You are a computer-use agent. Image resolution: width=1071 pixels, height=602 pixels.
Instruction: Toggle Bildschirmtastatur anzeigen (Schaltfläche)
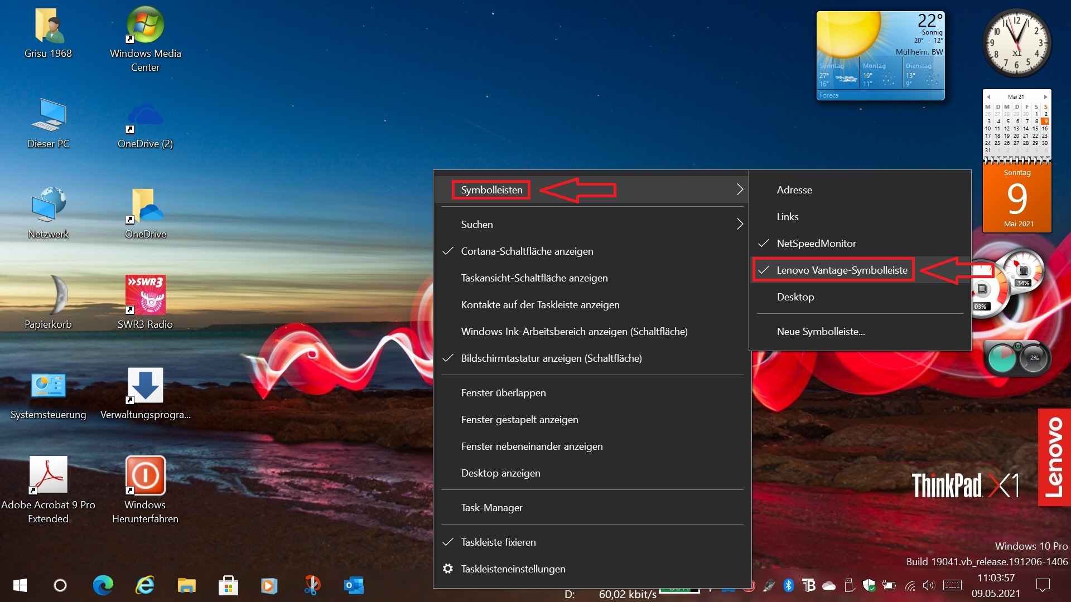592,358
